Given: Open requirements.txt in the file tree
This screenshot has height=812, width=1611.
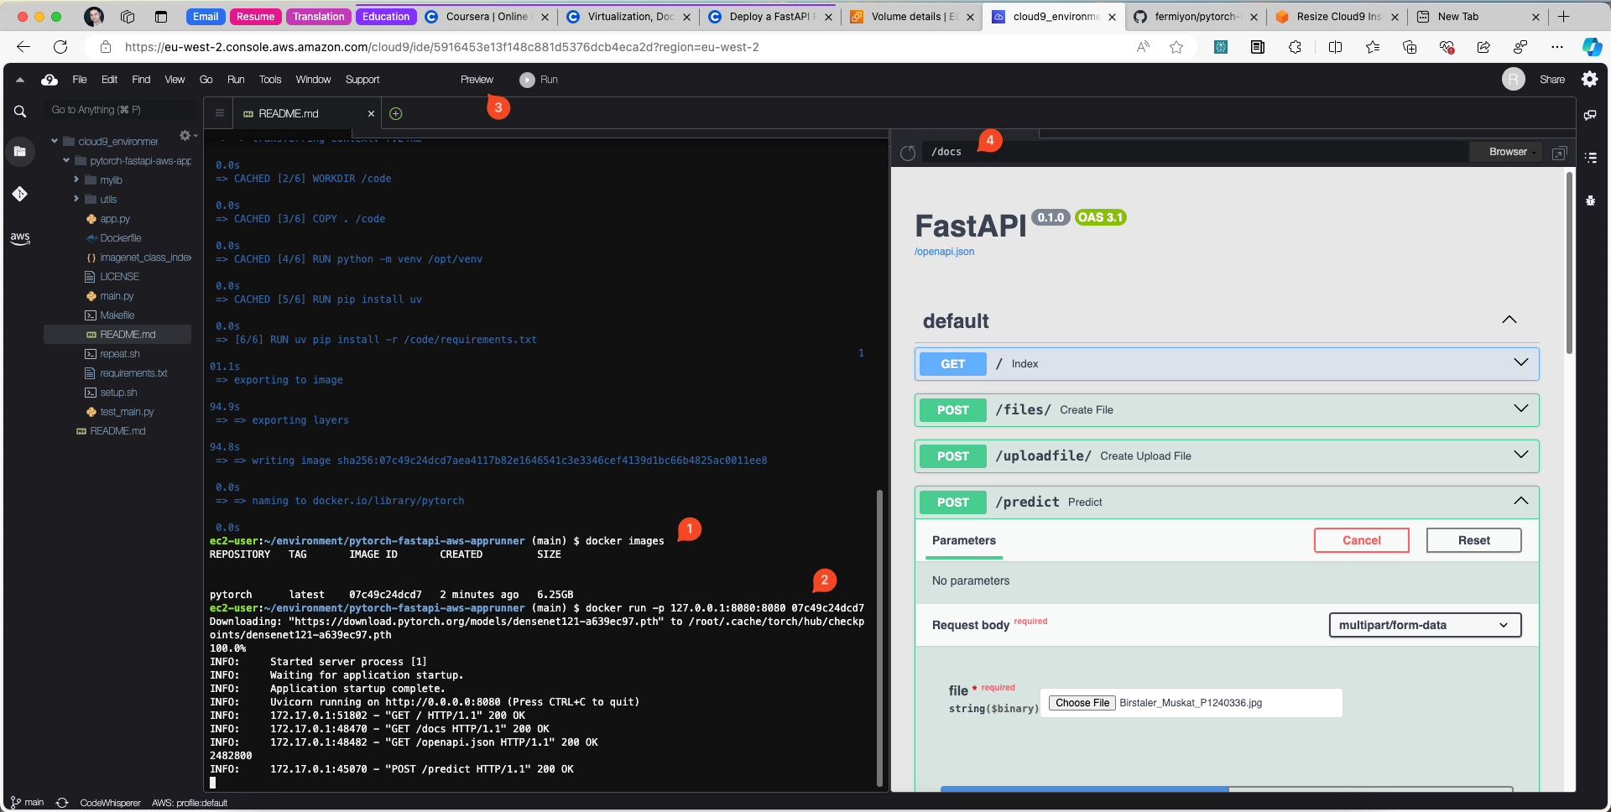Looking at the screenshot, I should [133, 373].
